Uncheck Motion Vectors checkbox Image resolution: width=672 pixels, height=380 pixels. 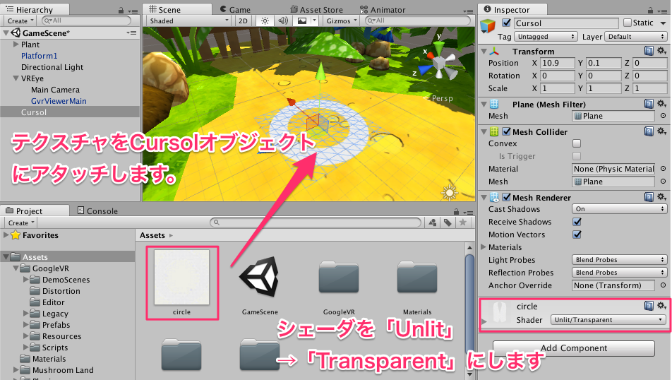point(577,234)
